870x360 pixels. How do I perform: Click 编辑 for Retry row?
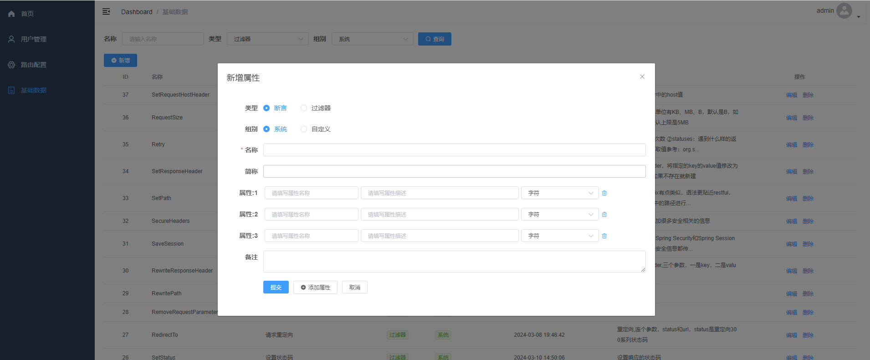(792, 145)
